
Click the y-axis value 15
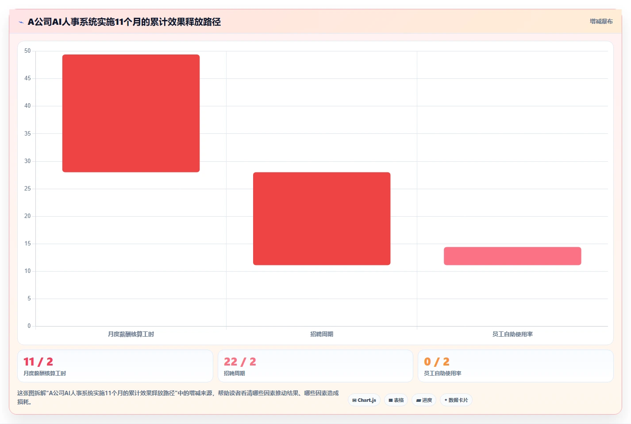click(27, 244)
